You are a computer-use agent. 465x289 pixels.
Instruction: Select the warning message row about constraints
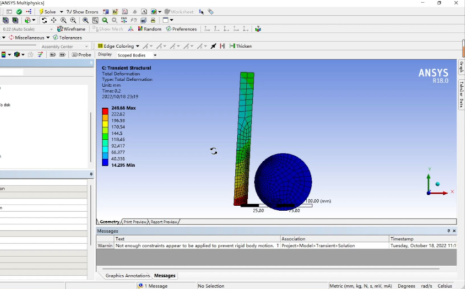point(192,246)
